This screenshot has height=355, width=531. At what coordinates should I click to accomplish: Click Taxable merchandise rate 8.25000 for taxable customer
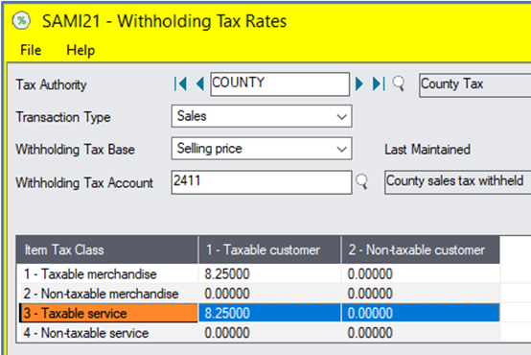(x=269, y=274)
